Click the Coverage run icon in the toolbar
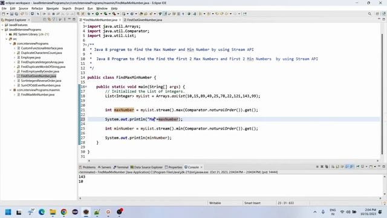Viewport: 387px width, 218px height. tap(105, 14)
